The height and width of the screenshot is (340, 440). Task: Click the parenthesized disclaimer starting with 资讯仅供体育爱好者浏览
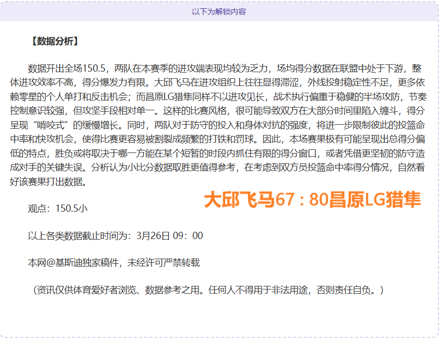(206, 290)
